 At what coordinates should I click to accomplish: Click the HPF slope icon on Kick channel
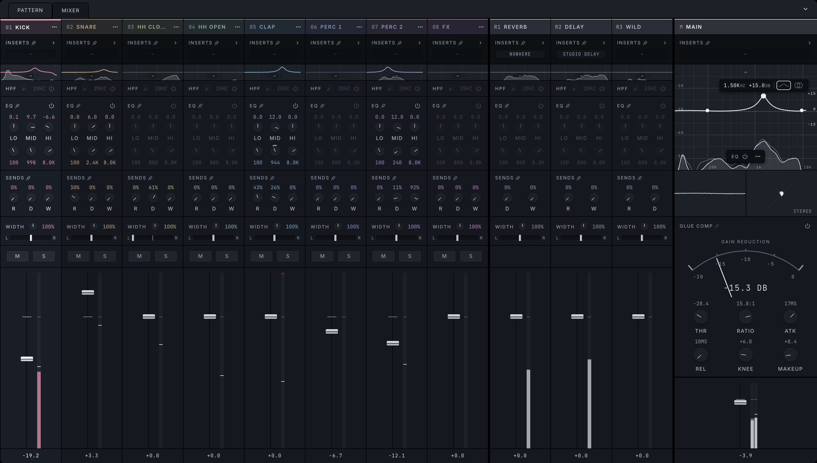24,89
